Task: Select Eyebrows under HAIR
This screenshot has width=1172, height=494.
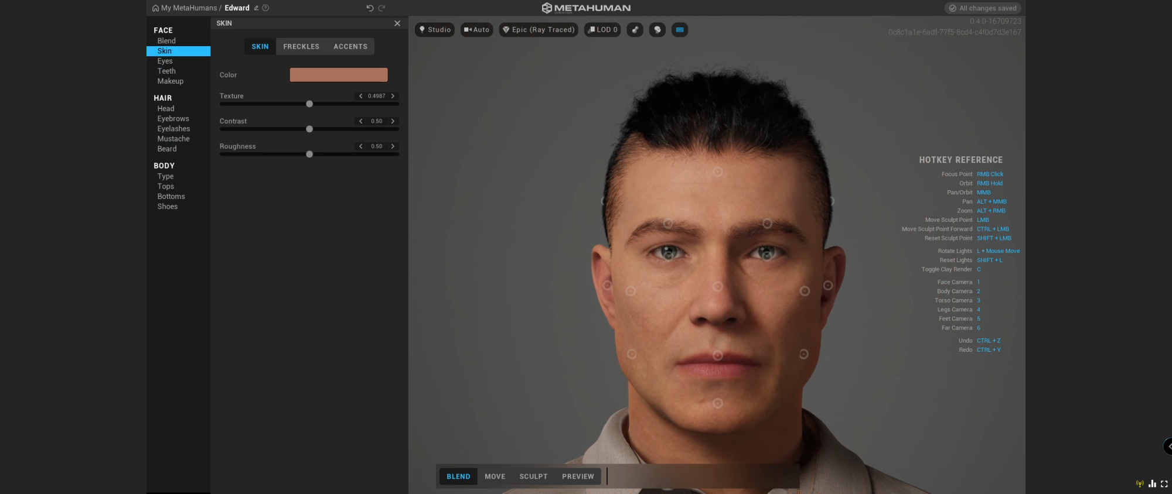Action: (x=173, y=119)
